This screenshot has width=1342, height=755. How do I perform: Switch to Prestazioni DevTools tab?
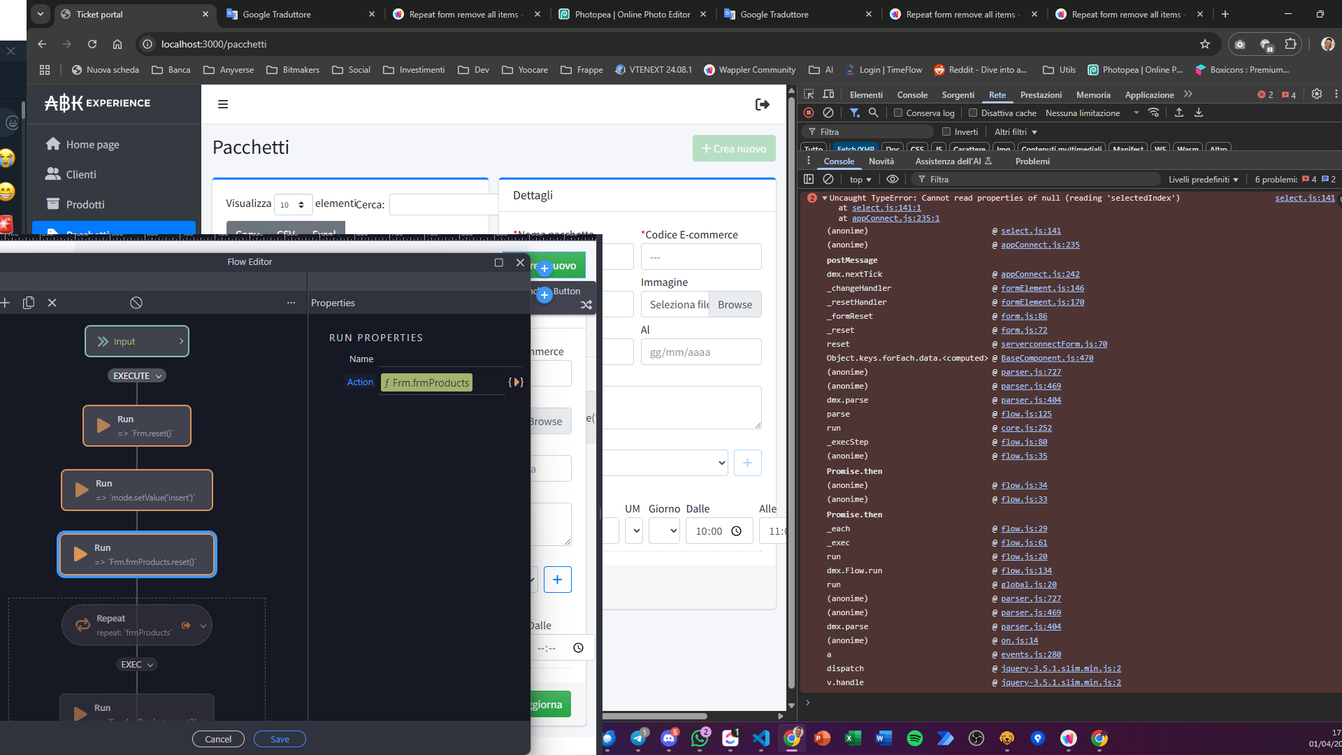pyautogui.click(x=1041, y=94)
